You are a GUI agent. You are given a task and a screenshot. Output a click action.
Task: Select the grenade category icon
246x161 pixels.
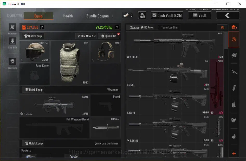[234, 136]
